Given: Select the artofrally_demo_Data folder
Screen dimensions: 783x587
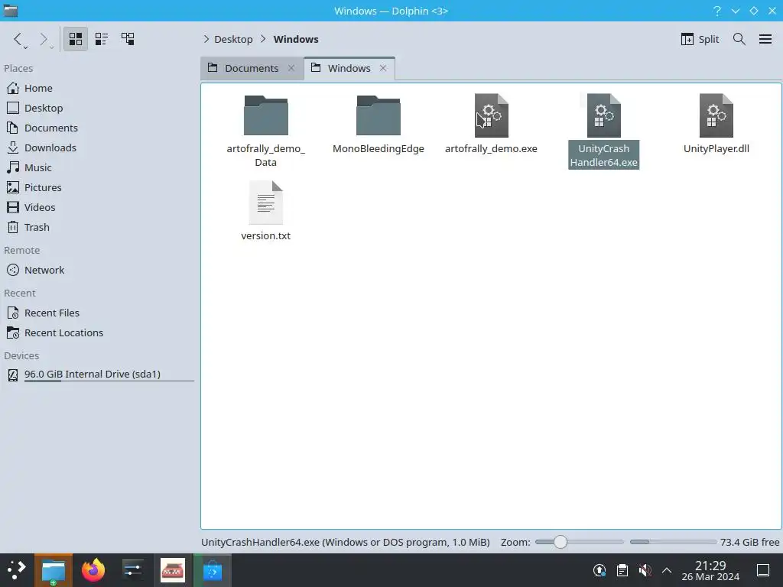Looking at the screenshot, I should 265,115.
